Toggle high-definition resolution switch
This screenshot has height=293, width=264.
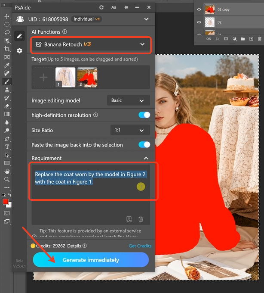point(144,115)
